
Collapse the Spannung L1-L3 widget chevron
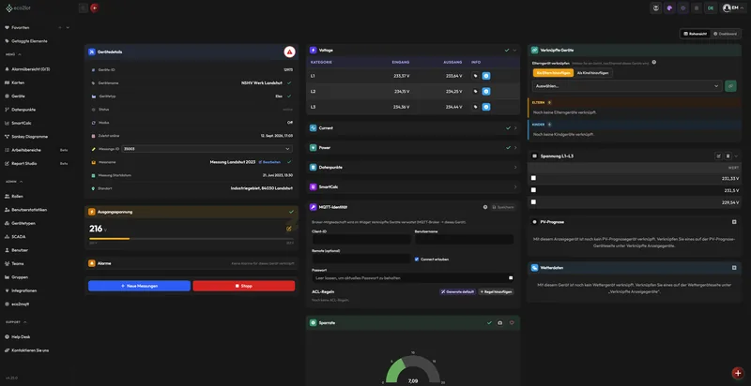click(x=737, y=156)
